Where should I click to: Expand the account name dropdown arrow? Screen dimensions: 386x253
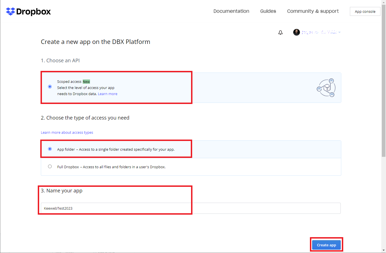(x=340, y=33)
